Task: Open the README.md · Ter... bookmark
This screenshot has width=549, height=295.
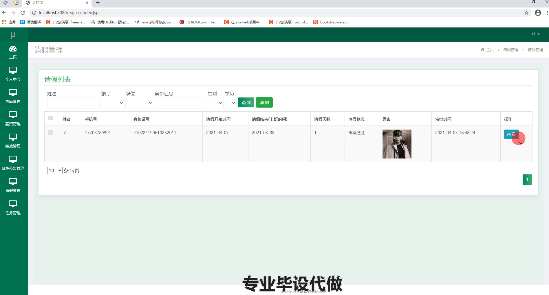Action: click(x=199, y=22)
